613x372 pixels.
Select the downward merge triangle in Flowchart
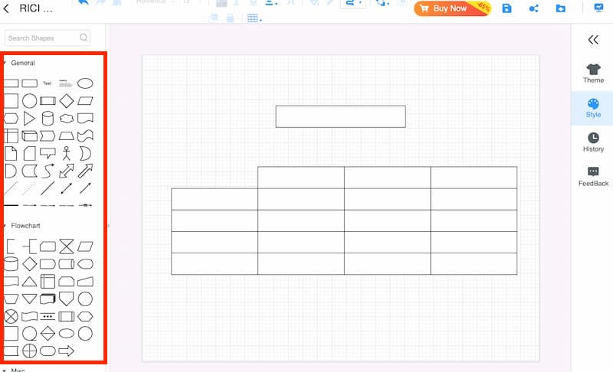tap(29, 299)
